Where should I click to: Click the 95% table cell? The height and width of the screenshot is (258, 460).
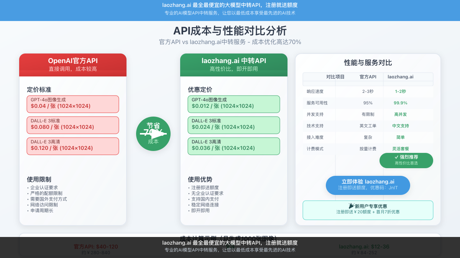tap(368, 103)
